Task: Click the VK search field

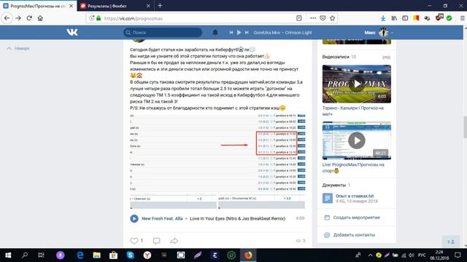Action: pos(163,32)
